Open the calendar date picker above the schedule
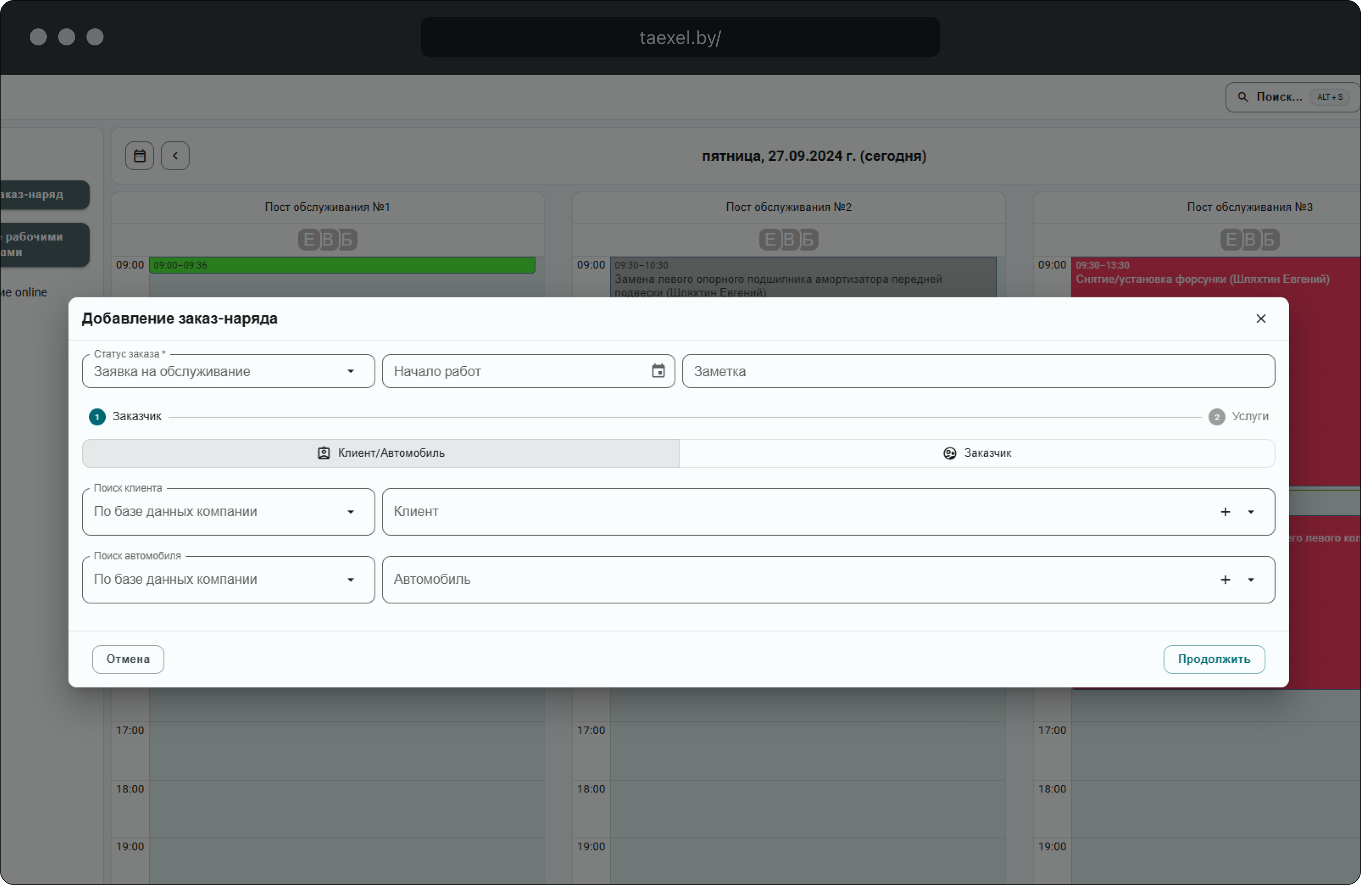The image size is (1361, 885). pyautogui.click(x=139, y=156)
